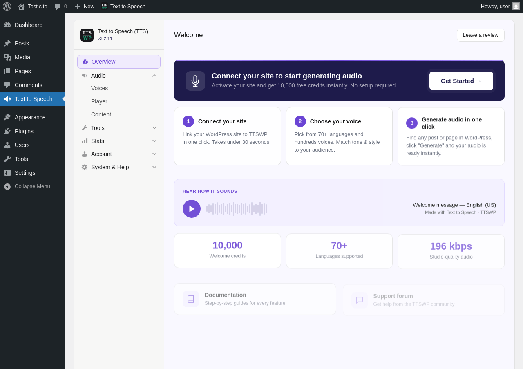Open the Support forum chat icon
Image resolution: width=523 pixels, height=369 pixels.
pyautogui.click(x=360, y=300)
